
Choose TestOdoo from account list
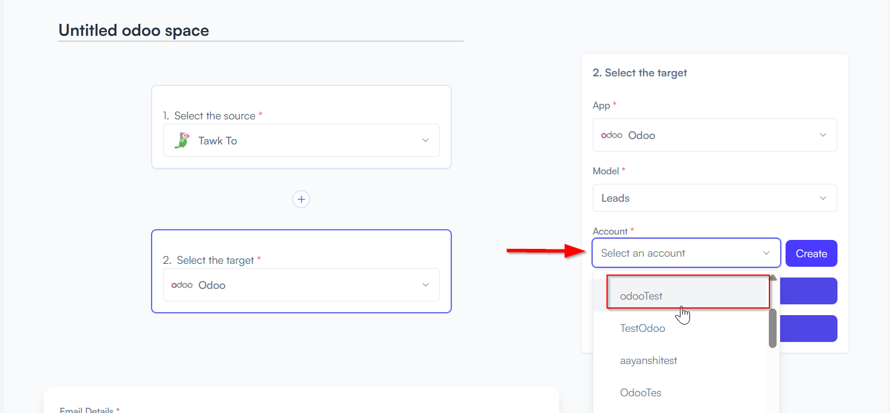coord(679,328)
